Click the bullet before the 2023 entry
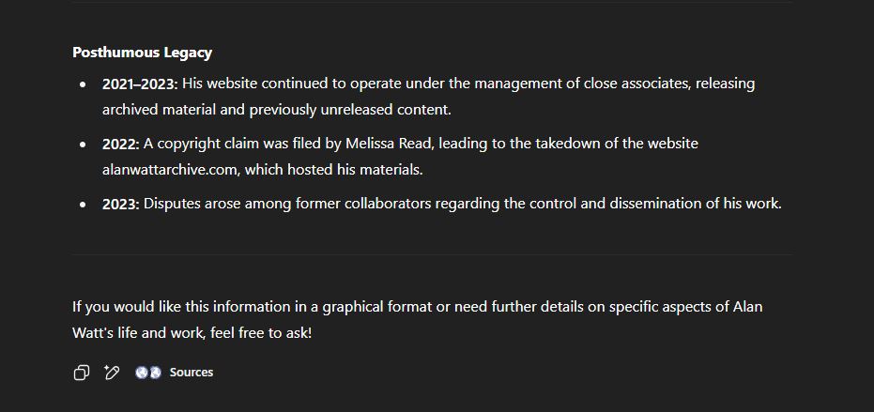This screenshot has width=874, height=412. point(83,205)
